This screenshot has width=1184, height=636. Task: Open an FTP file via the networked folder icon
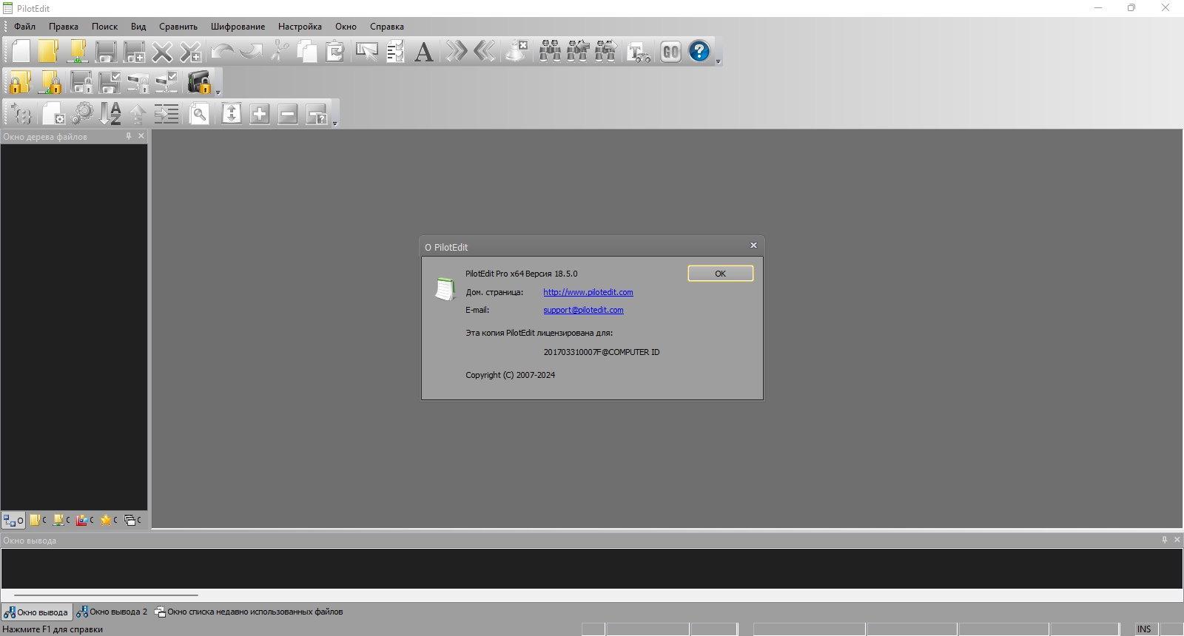coord(77,51)
